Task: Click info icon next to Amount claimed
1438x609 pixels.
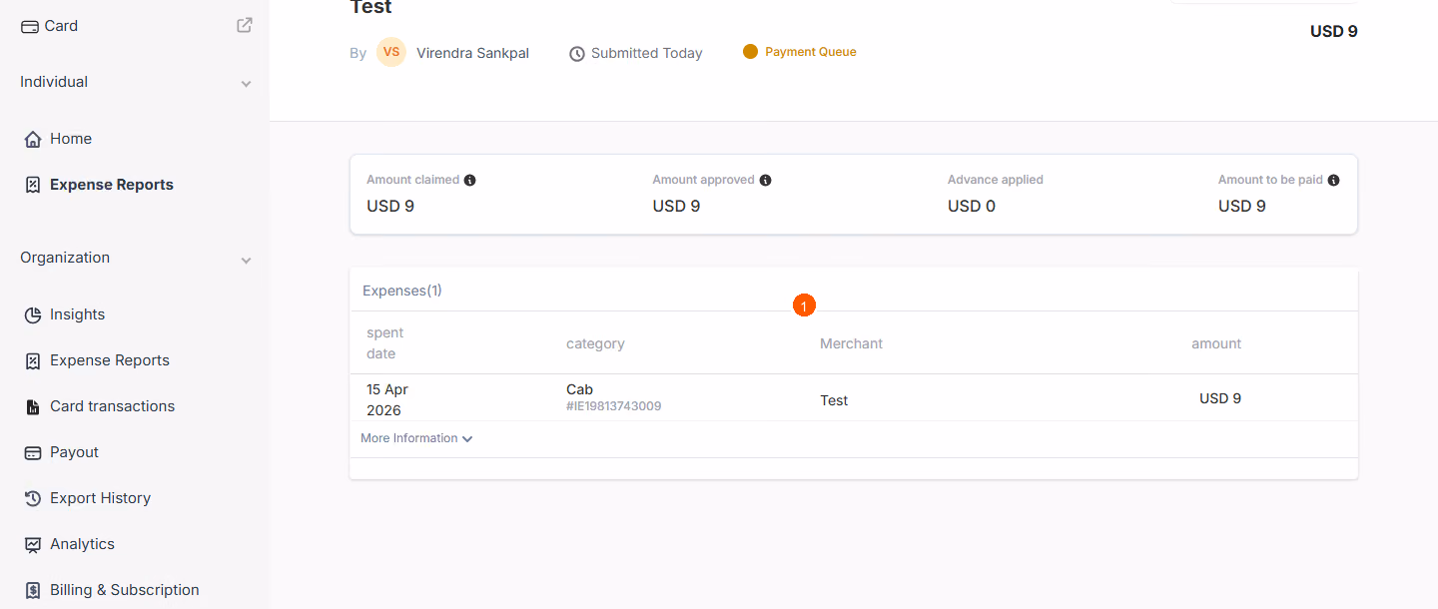Action: [470, 181]
